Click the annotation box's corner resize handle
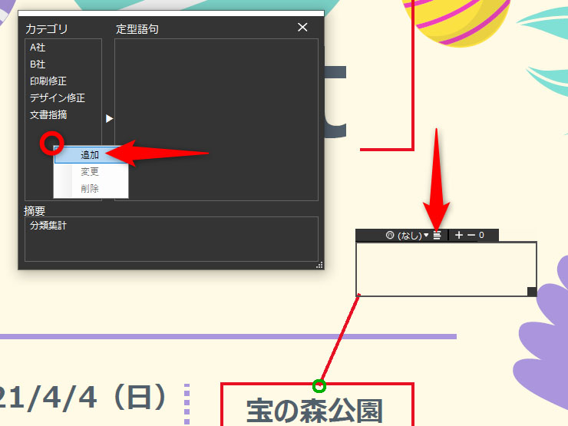 tap(532, 291)
